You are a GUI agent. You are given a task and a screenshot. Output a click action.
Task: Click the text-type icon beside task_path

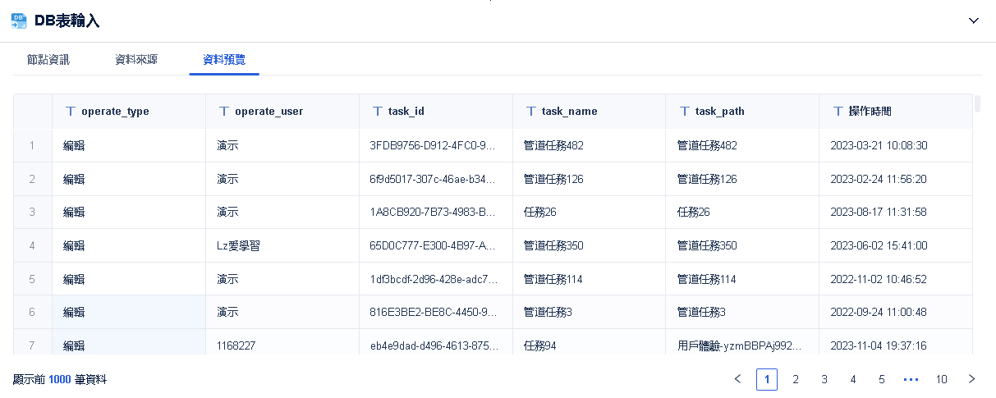pyautogui.click(x=684, y=111)
